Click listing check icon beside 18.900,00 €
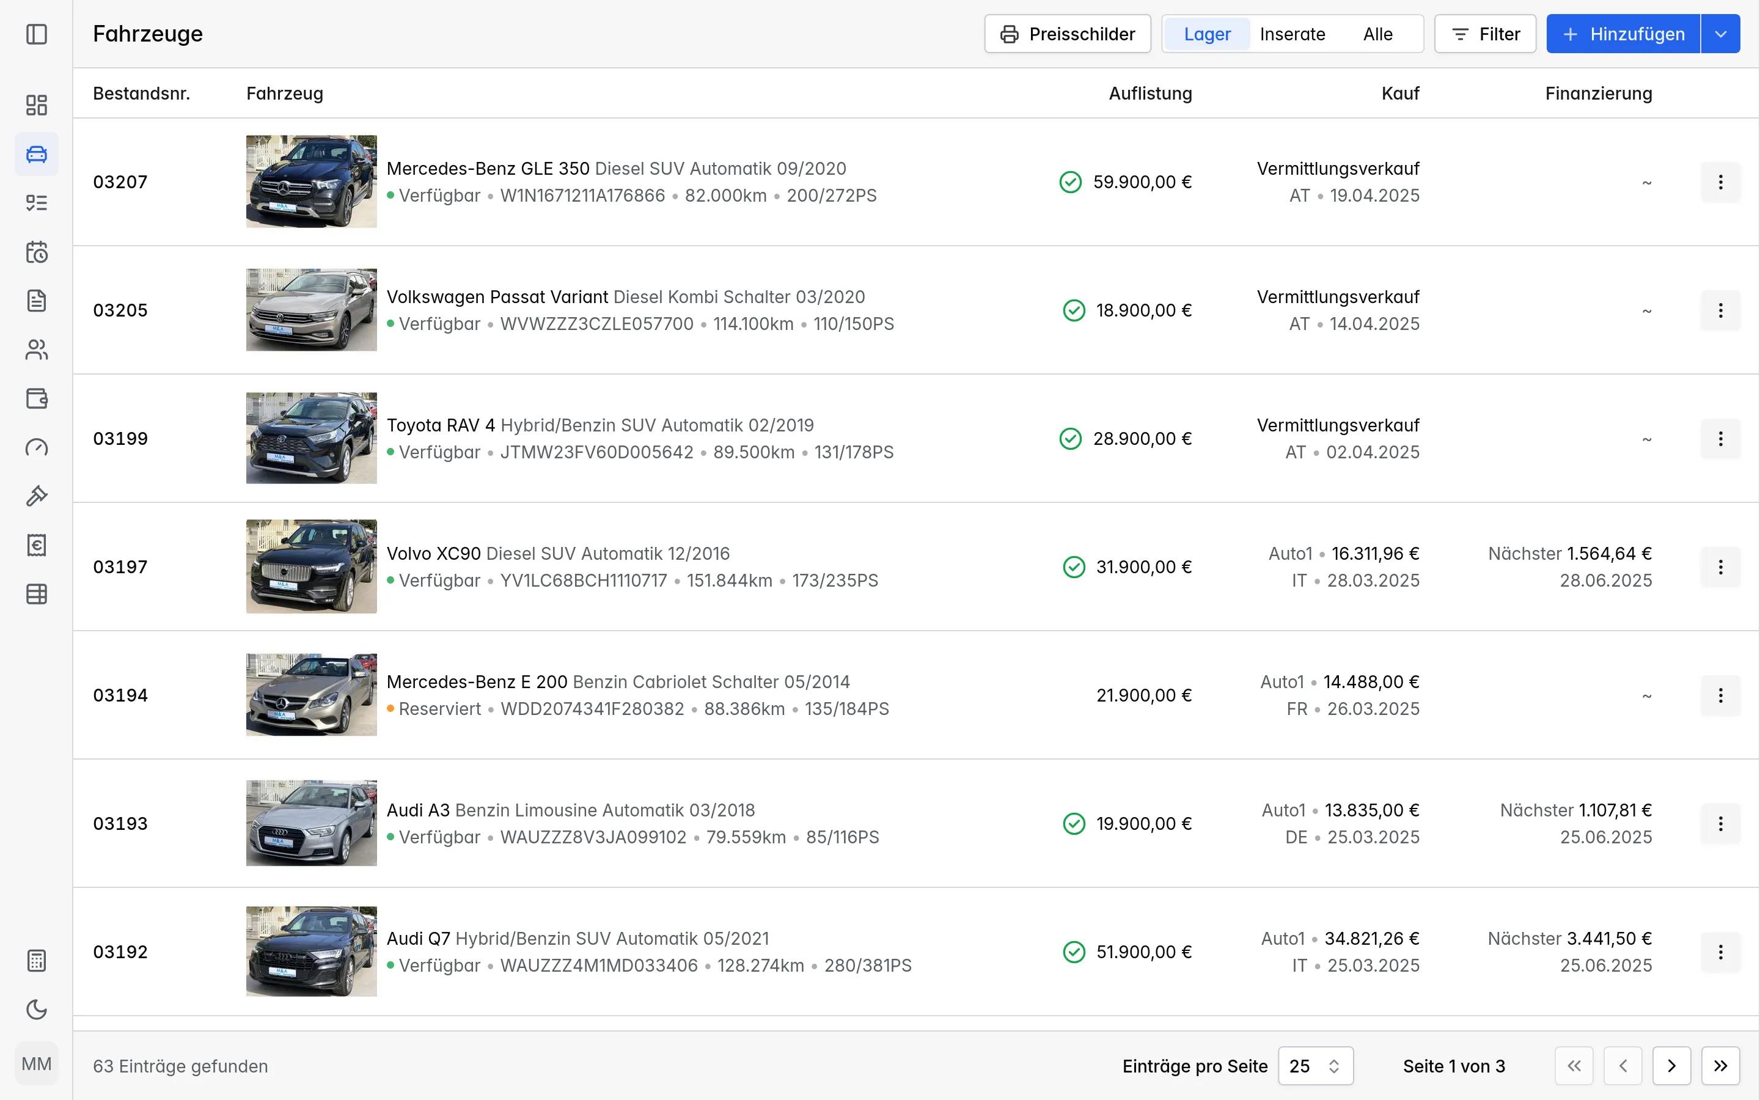The width and height of the screenshot is (1760, 1100). [x=1074, y=310]
